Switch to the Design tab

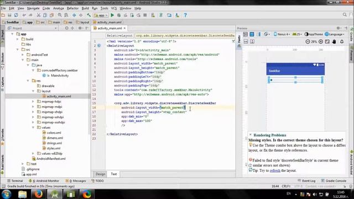pos(100,174)
